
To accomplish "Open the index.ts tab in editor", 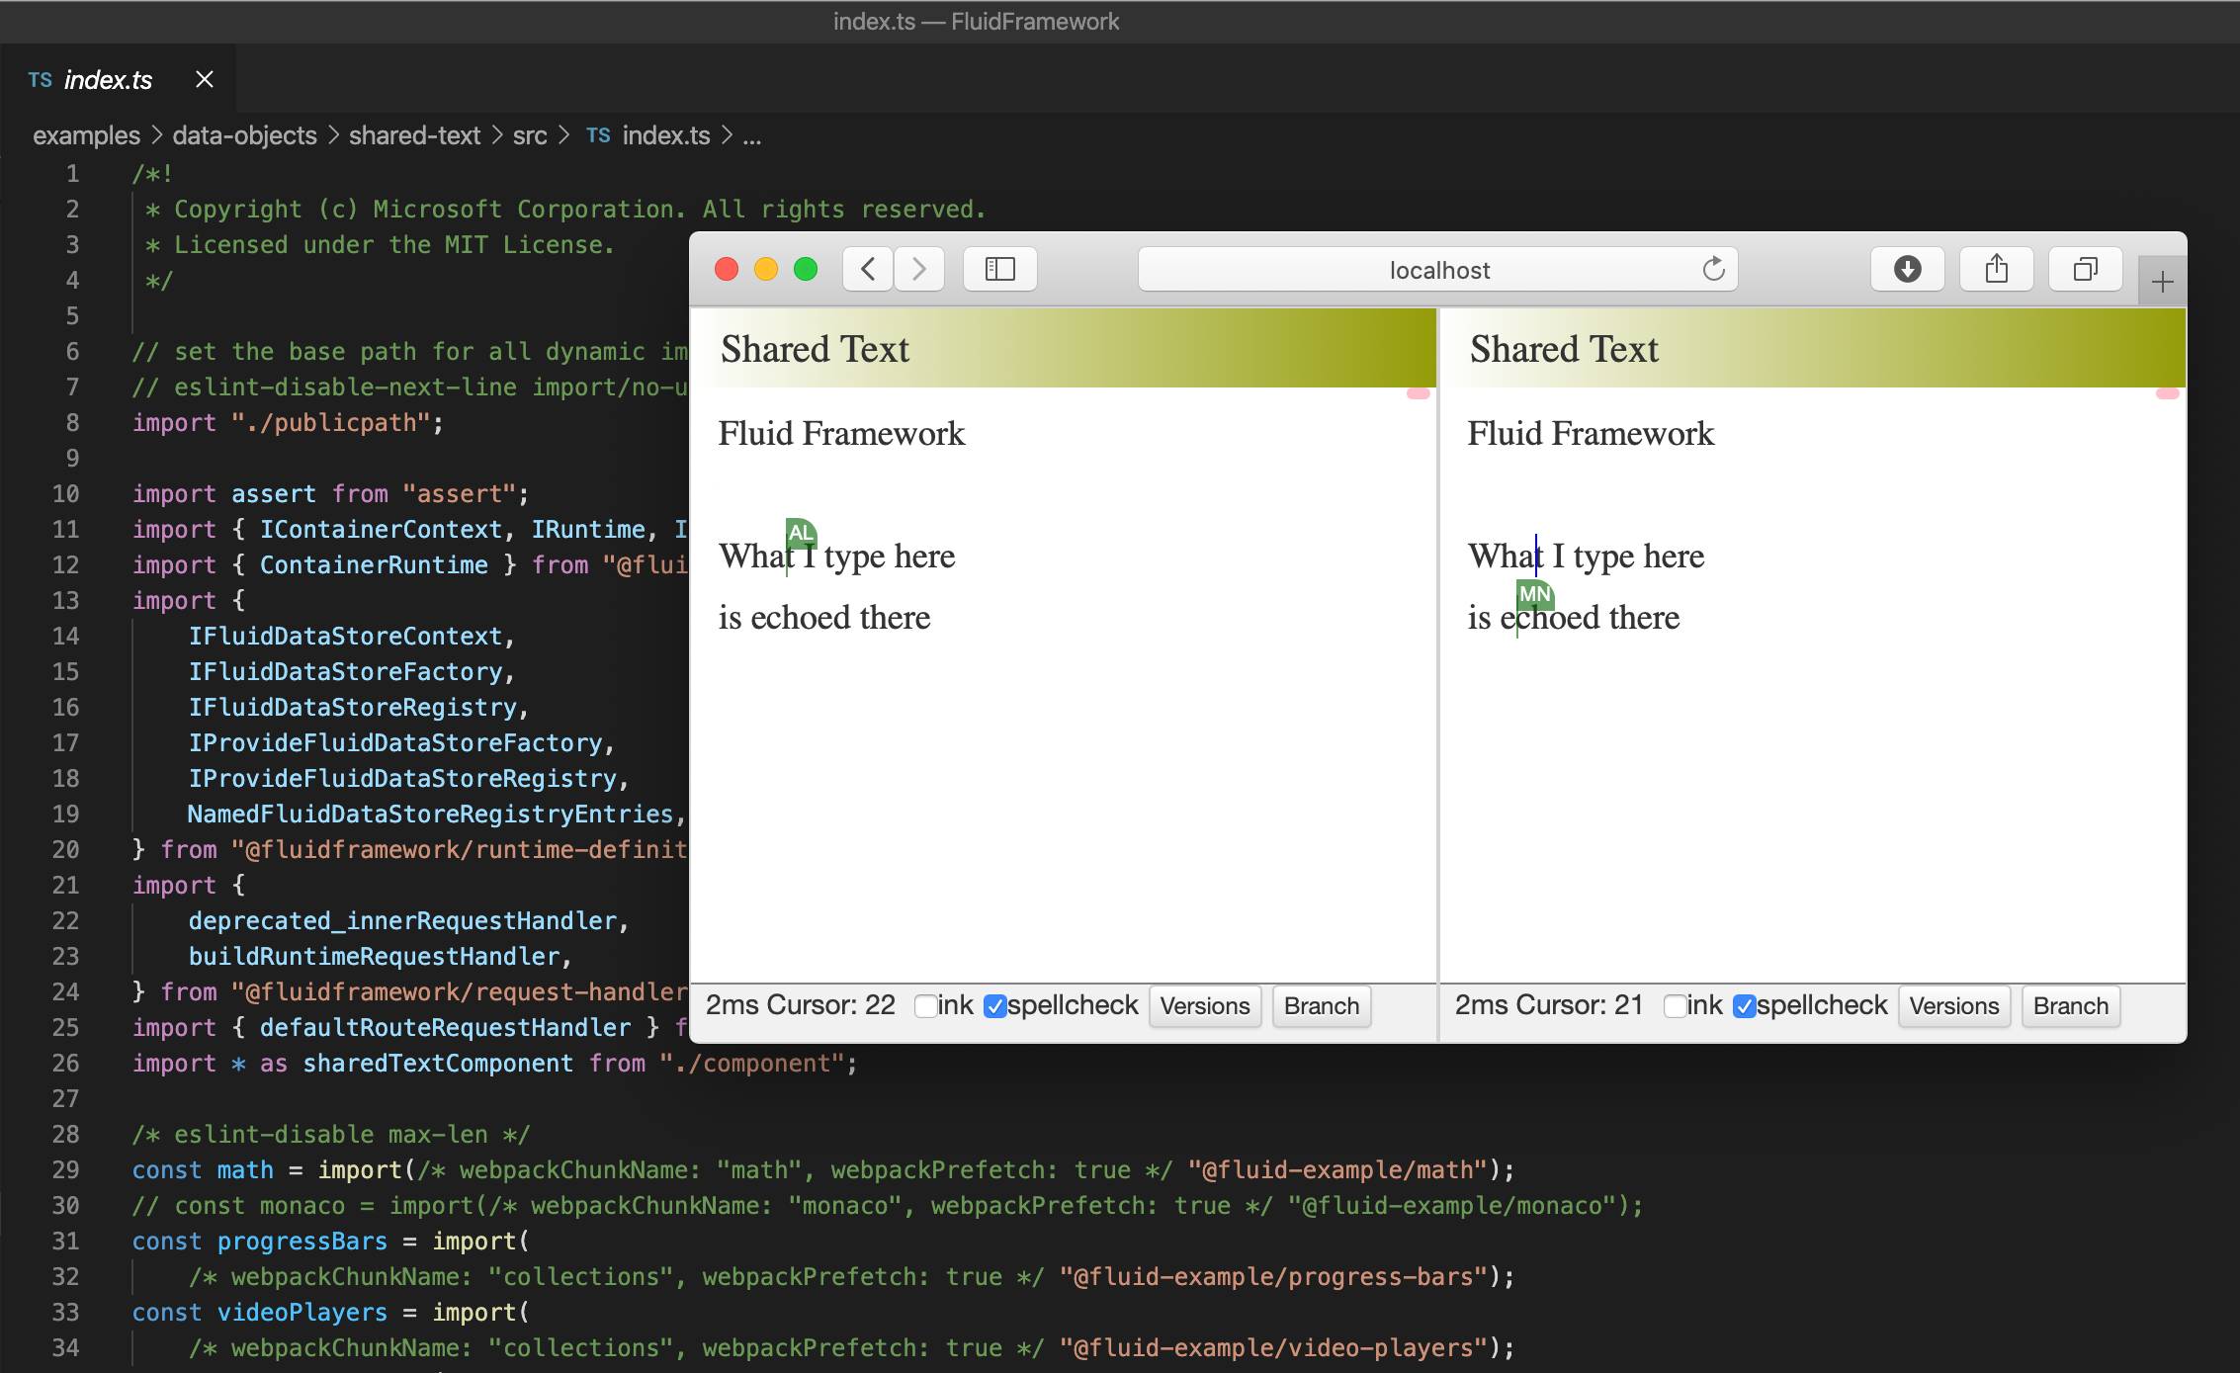I will pos(104,77).
